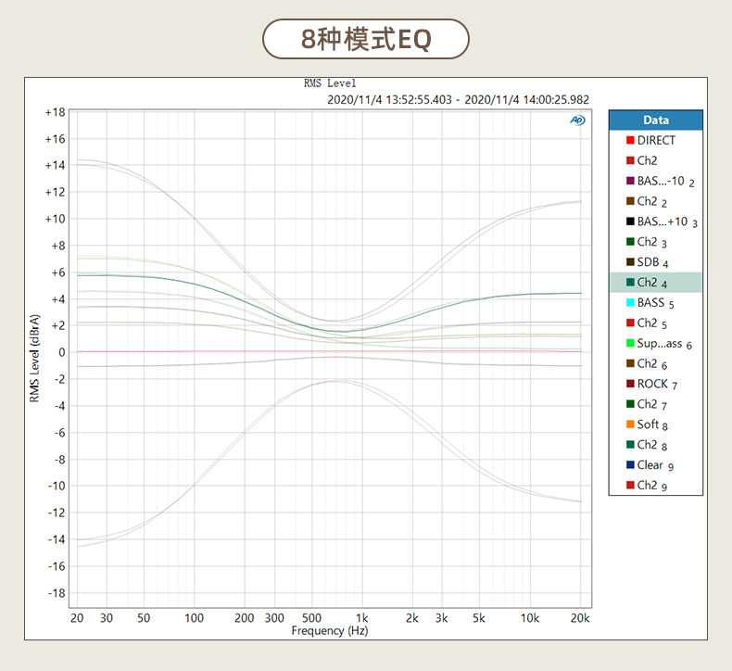Select the Sup...ass 6 legend entry
This screenshot has width=732, height=671.
tap(656, 343)
